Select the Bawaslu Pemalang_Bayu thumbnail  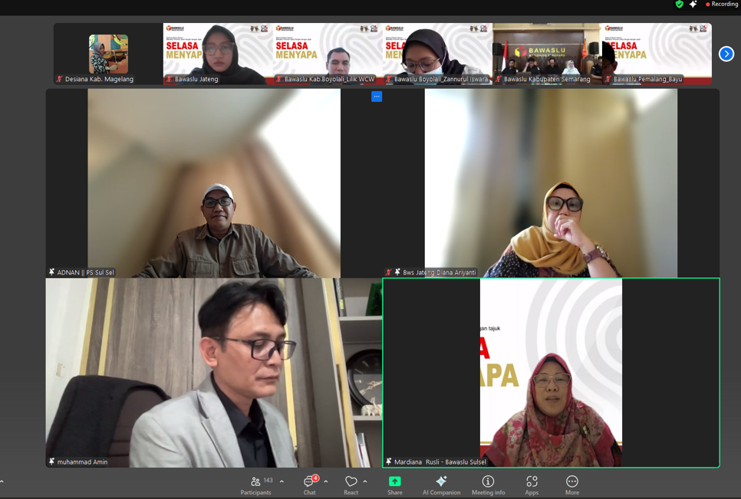click(x=657, y=54)
